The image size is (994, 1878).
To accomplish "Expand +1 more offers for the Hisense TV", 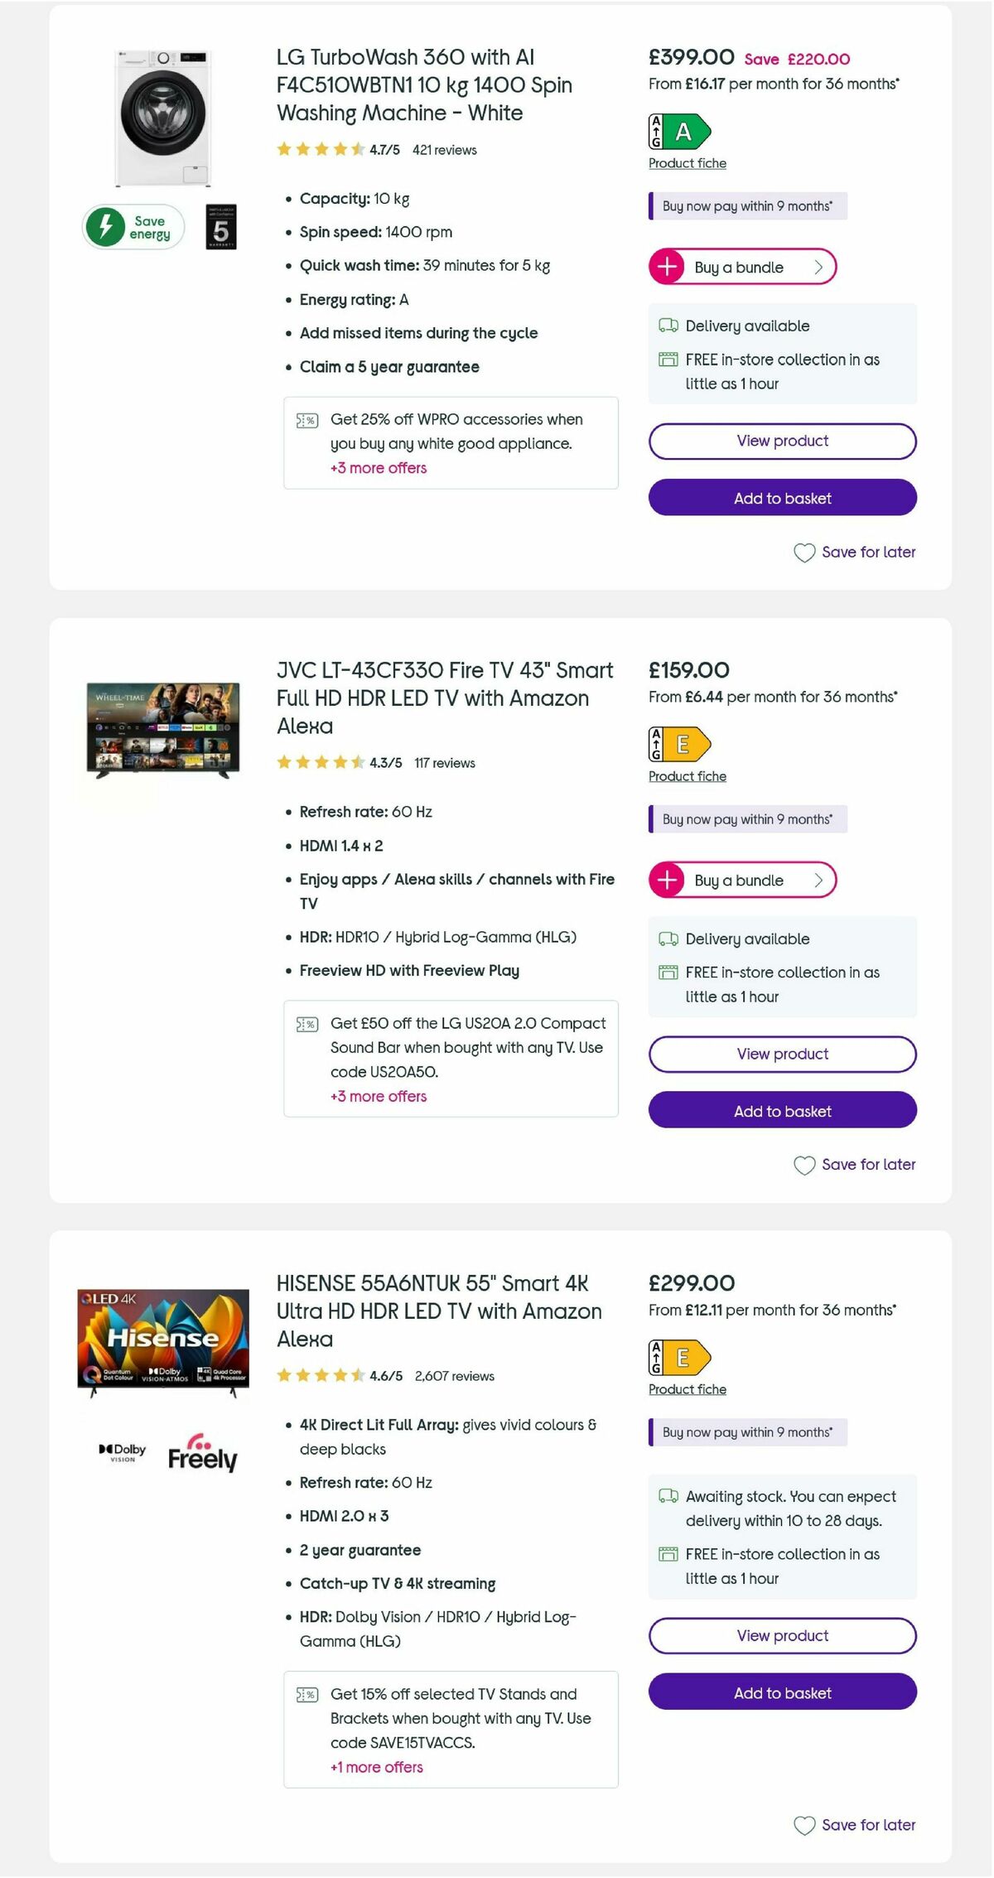I will tap(375, 1767).
